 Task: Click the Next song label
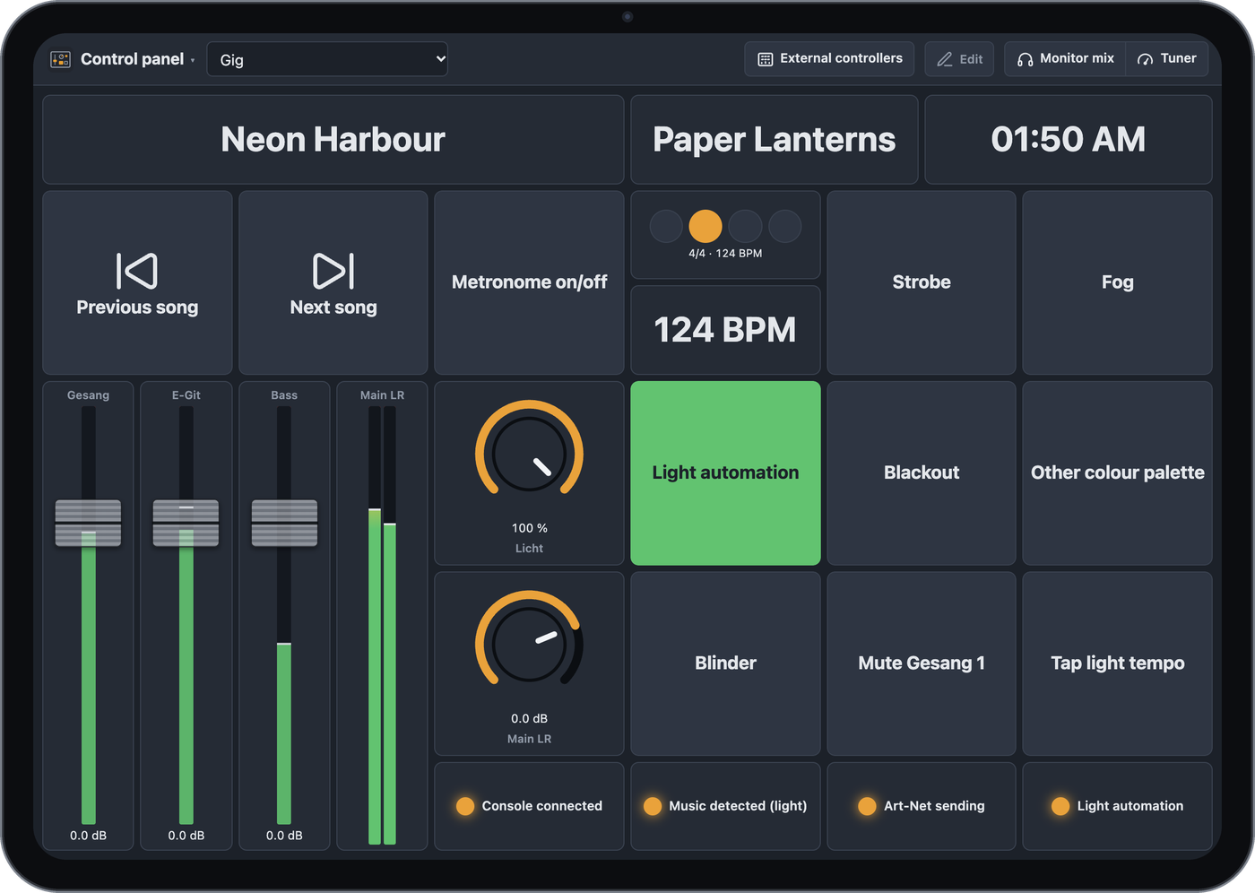click(x=333, y=308)
